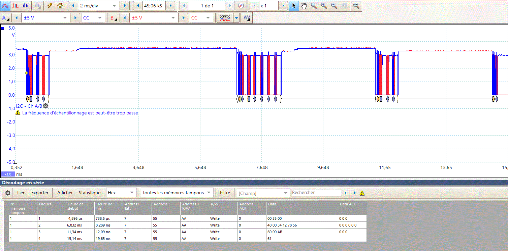Click the grayed spectrum options icon

(x=38, y=6)
